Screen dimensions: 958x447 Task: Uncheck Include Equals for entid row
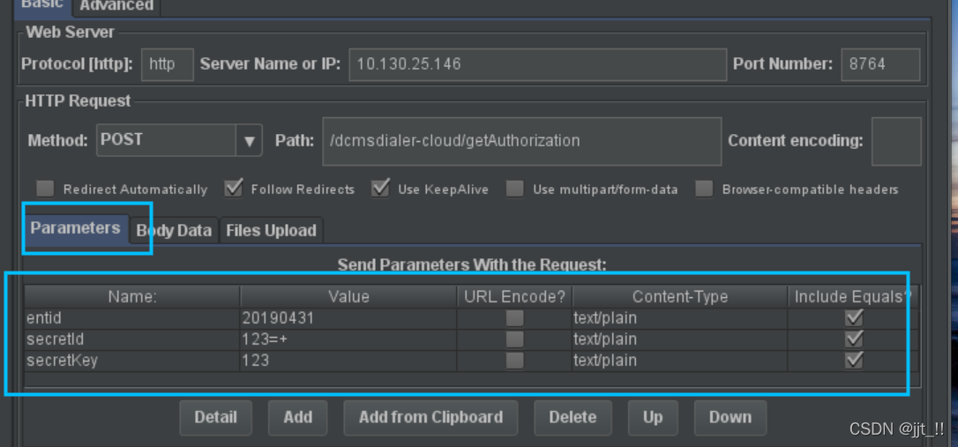(854, 318)
